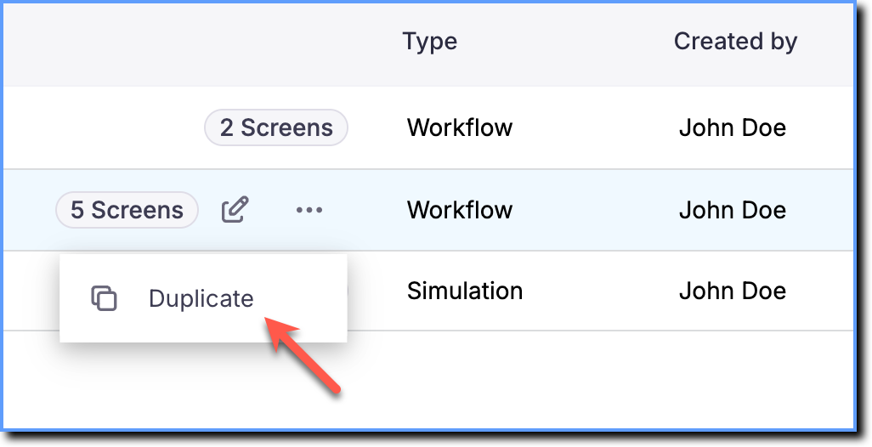This screenshot has height=447, width=872.
Task: Click John Doe in the 2 Screens row
Action: (x=733, y=127)
